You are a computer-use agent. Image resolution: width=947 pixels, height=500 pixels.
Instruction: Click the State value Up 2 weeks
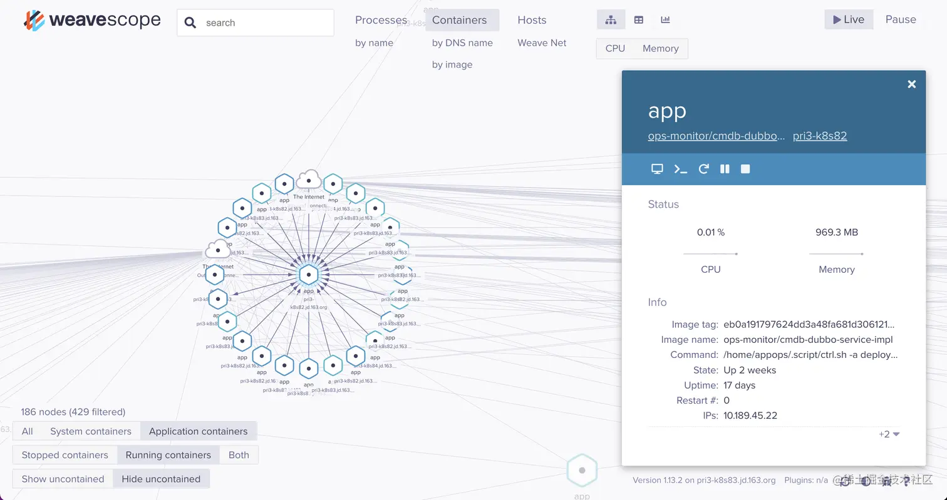coord(750,370)
